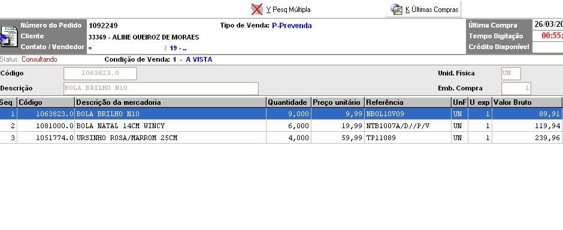
Task: Click the order document icon beside Número do Pedido
Action: click(x=8, y=37)
